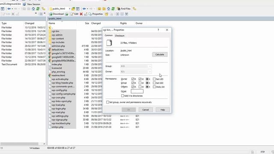
Task: Go to the remote root directory
Action: pyautogui.click(x=104, y=9)
